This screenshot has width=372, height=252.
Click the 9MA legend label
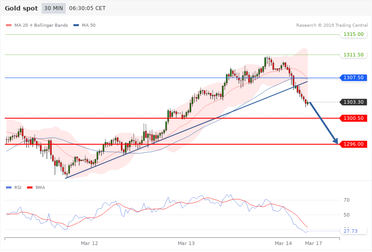click(x=40, y=188)
